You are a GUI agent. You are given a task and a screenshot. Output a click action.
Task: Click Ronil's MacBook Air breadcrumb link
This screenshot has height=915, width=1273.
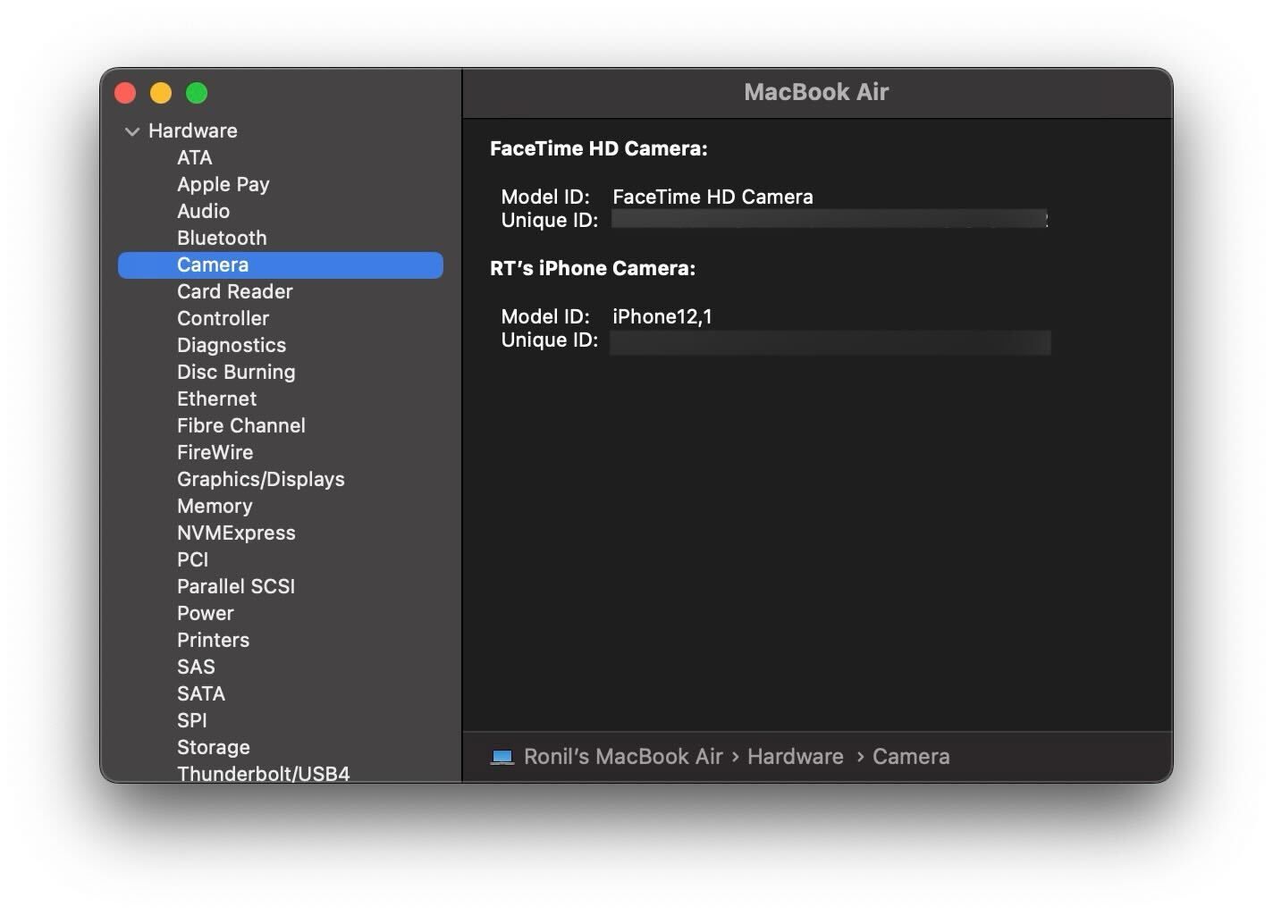tap(622, 756)
